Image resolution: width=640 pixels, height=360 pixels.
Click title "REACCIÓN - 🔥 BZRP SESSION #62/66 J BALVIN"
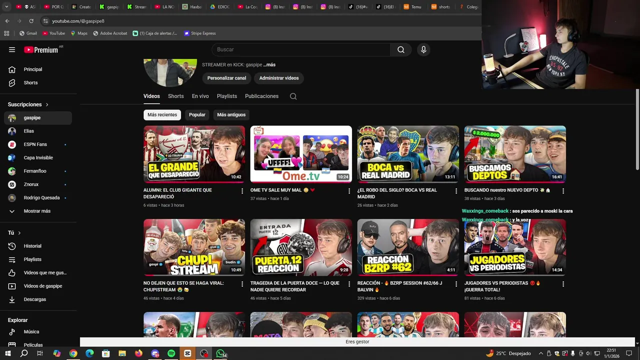pos(399,286)
